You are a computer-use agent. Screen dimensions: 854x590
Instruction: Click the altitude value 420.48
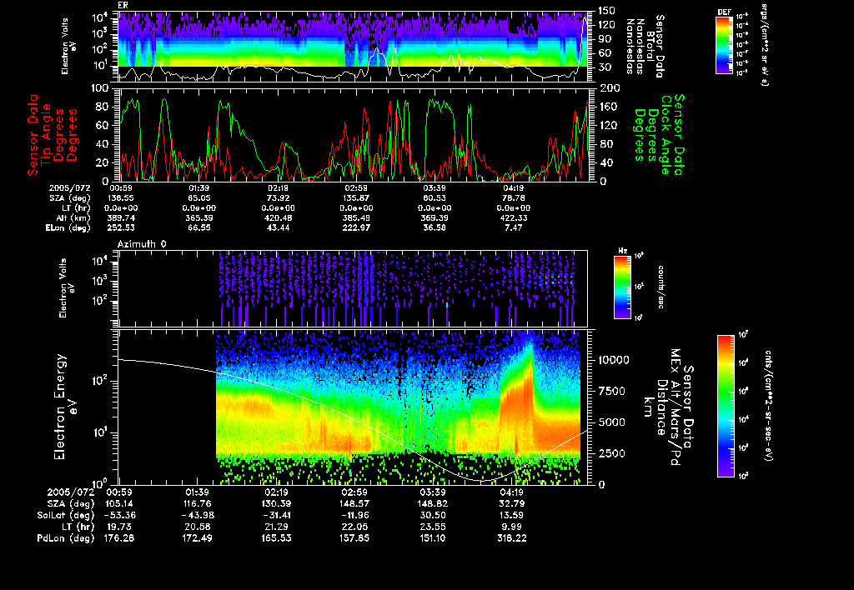coord(279,217)
